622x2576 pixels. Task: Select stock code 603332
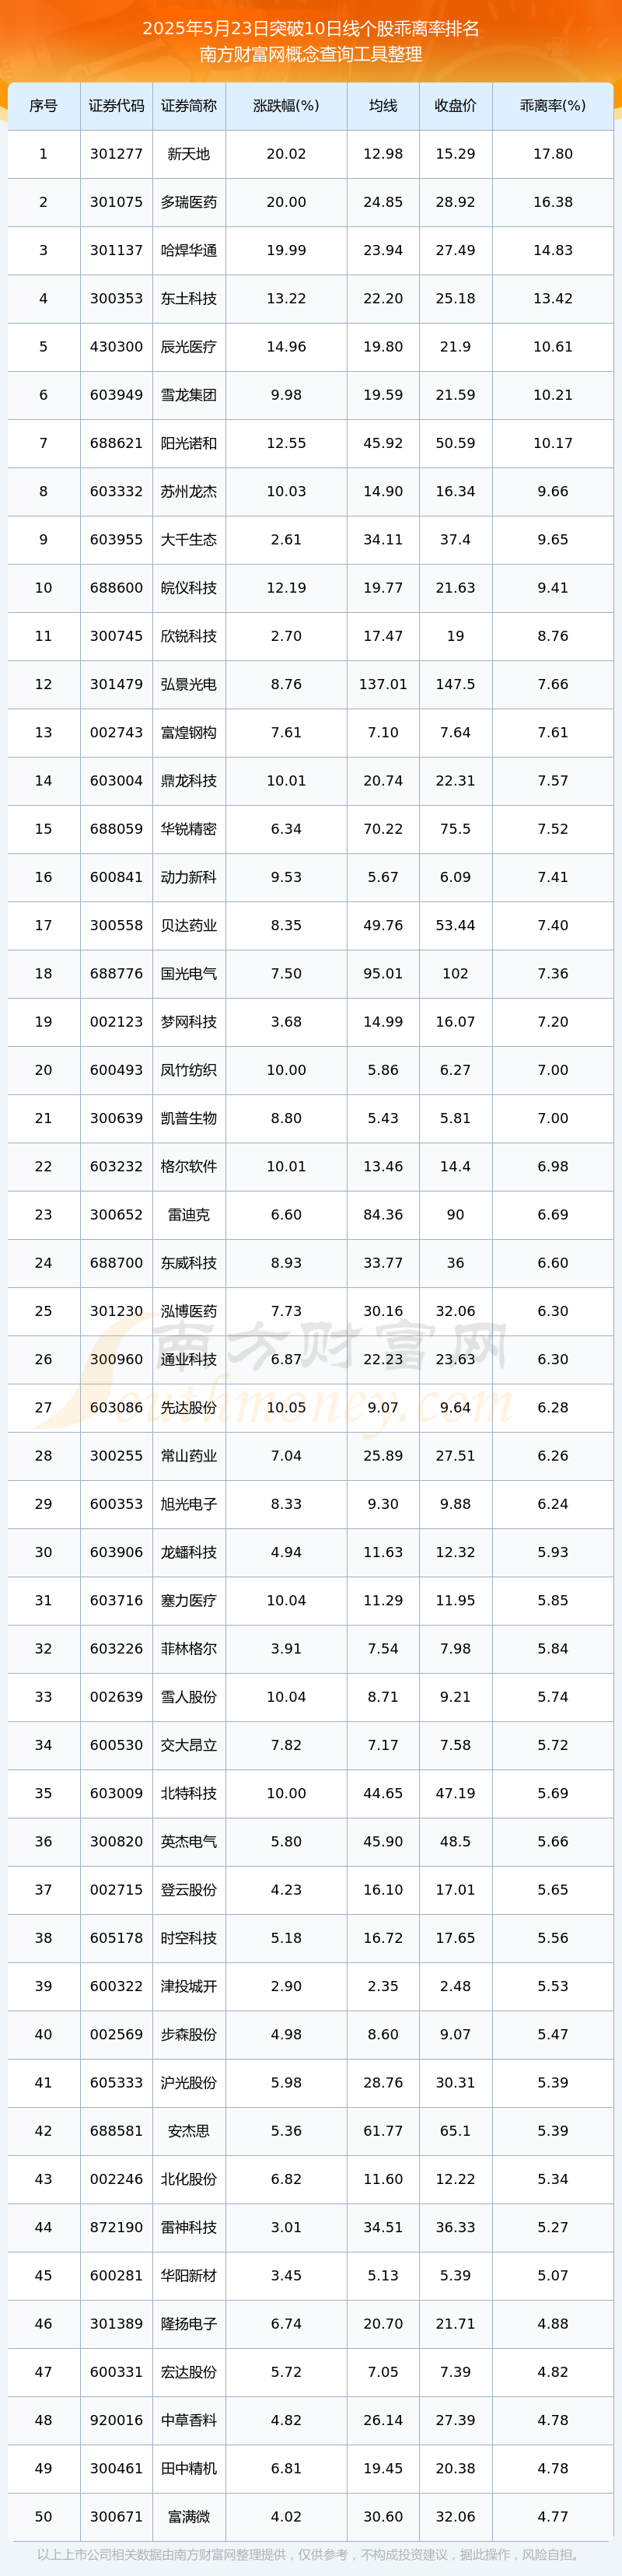tap(116, 491)
